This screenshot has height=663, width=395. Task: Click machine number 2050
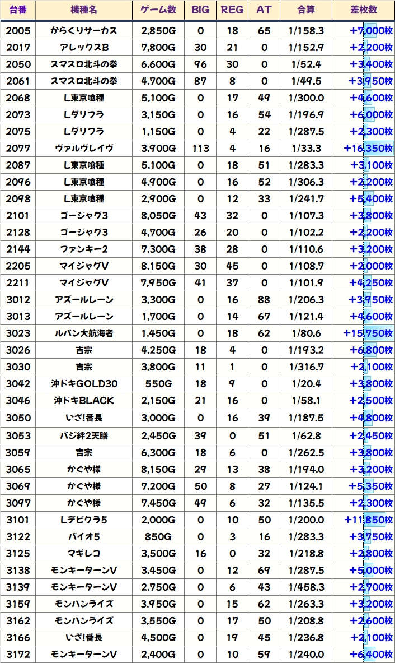pyautogui.click(x=18, y=64)
